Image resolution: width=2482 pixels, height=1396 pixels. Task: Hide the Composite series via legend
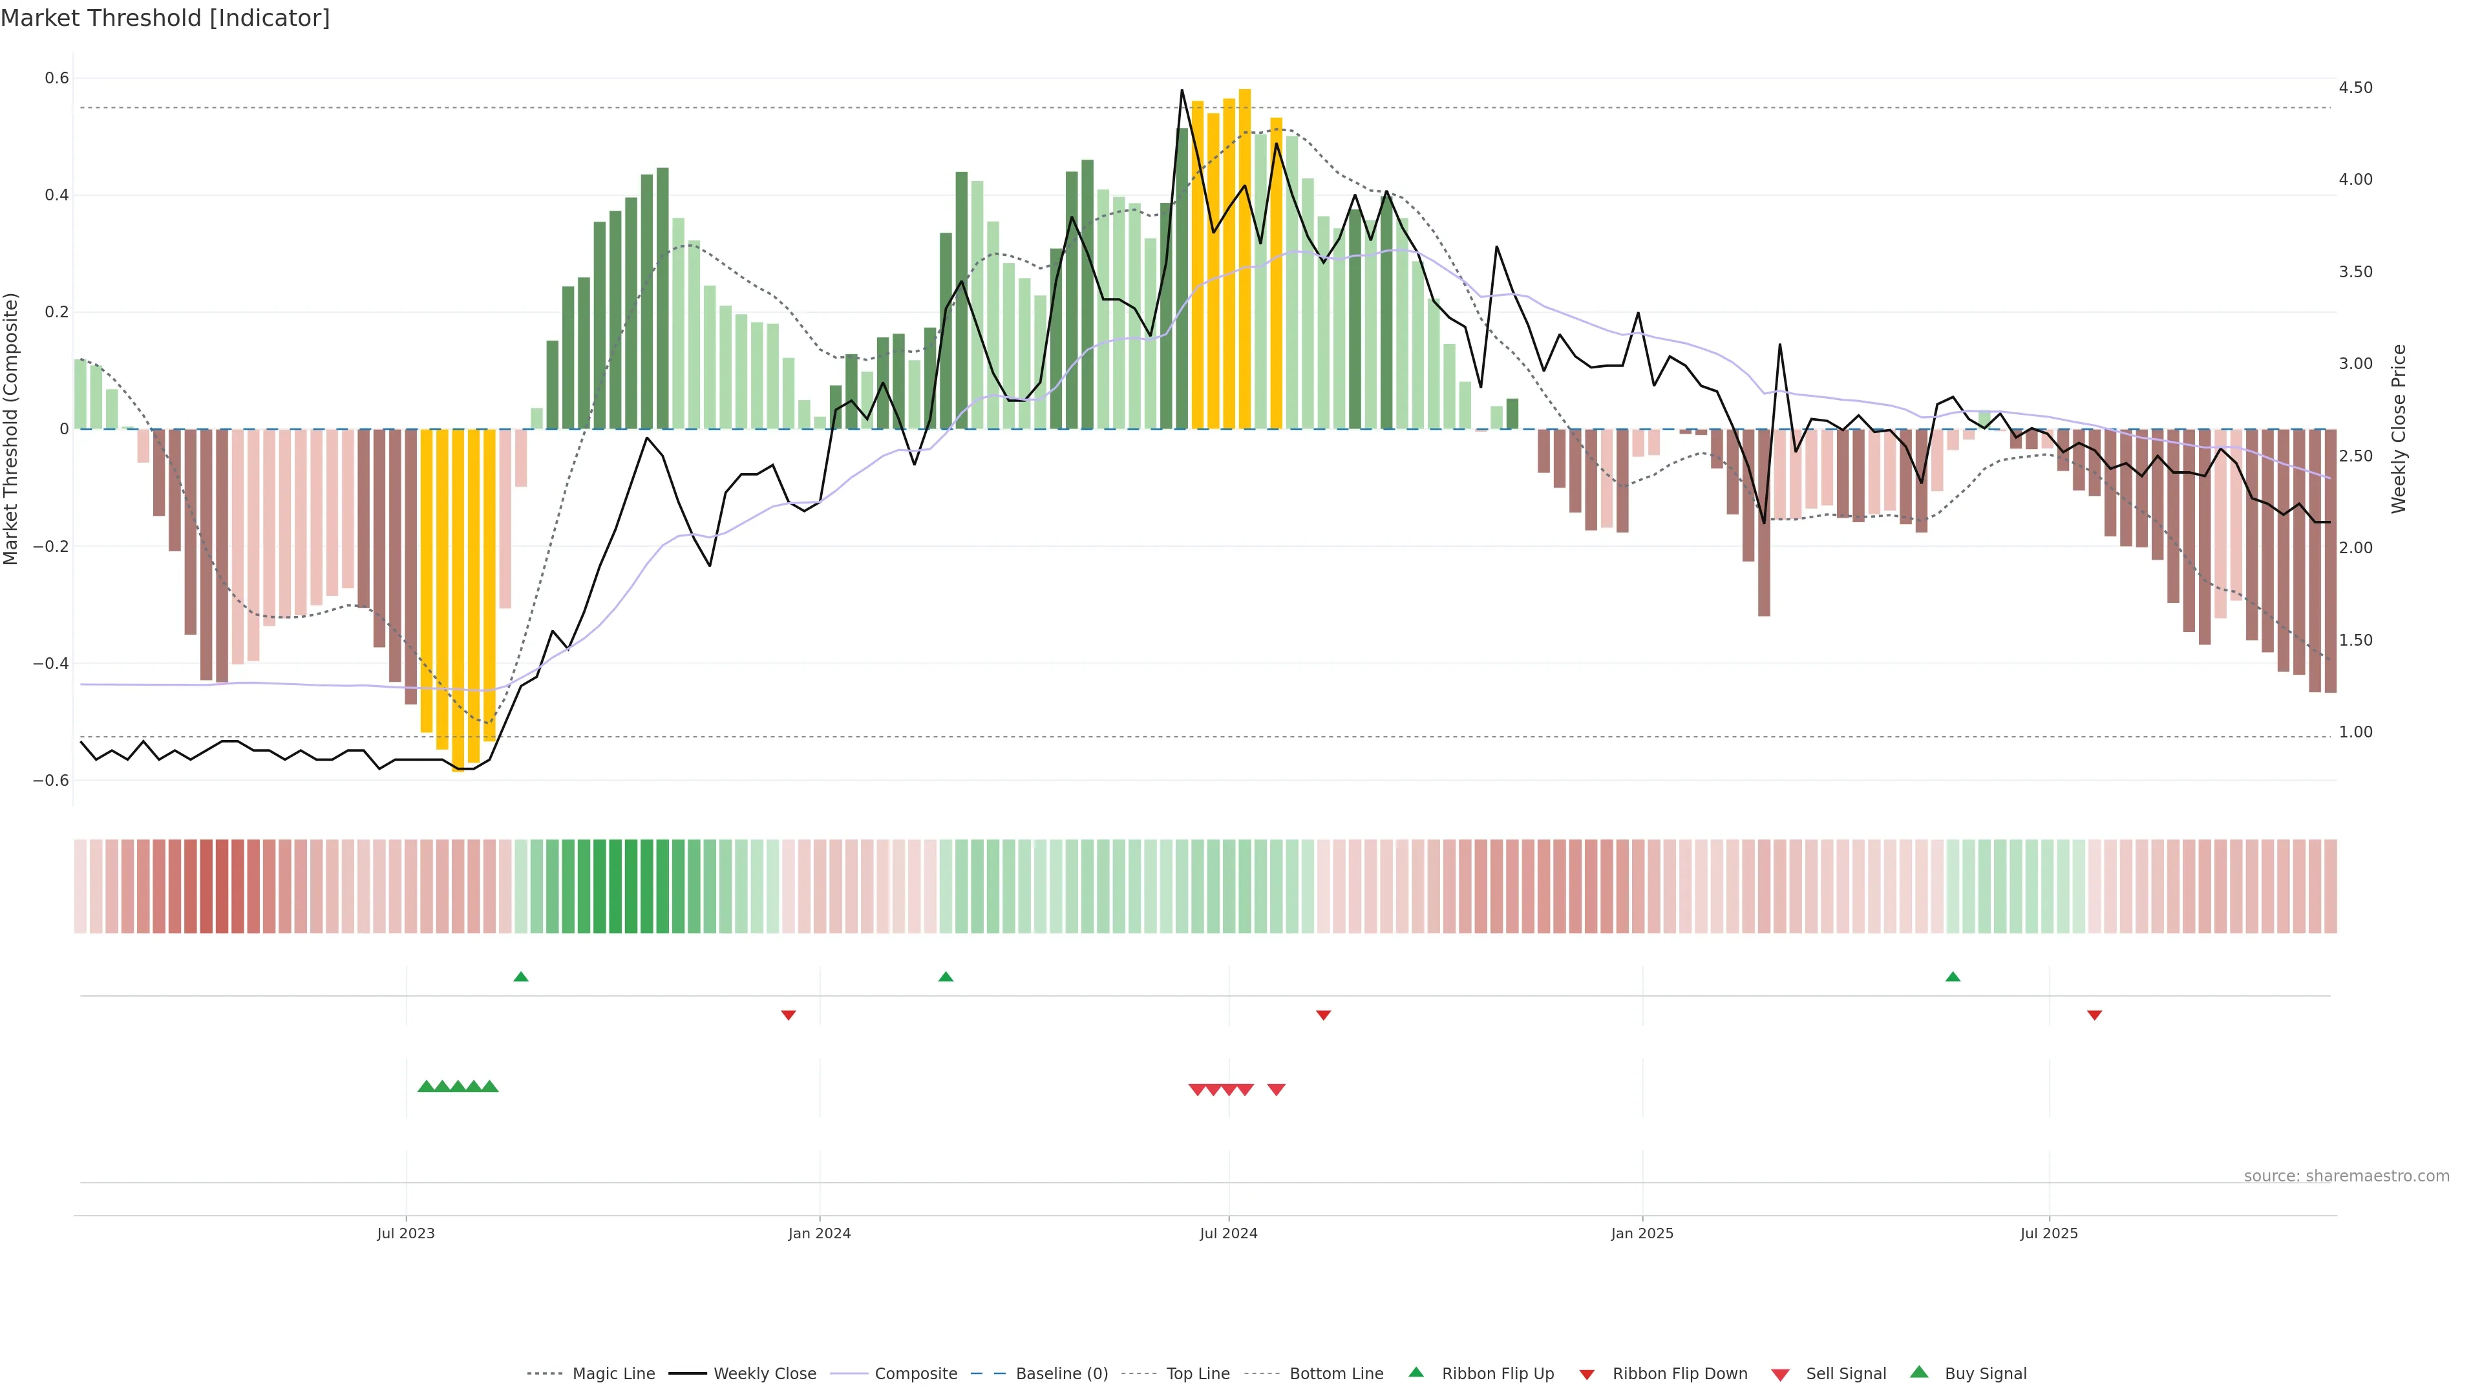click(x=915, y=1374)
